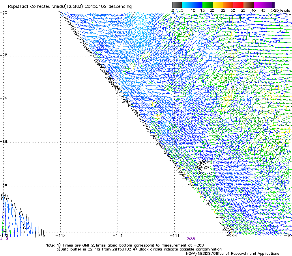Click the longitude axis label '-114'
292x256 pixels.
(118, 236)
